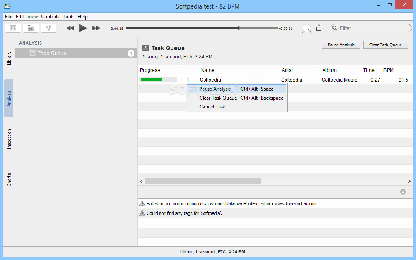Choose Cancel Task in context menu

(x=237, y=107)
